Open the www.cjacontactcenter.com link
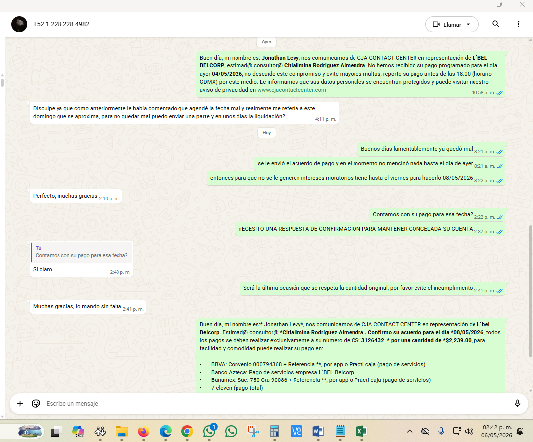This screenshot has height=442, width=533. click(x=292, y=90)
